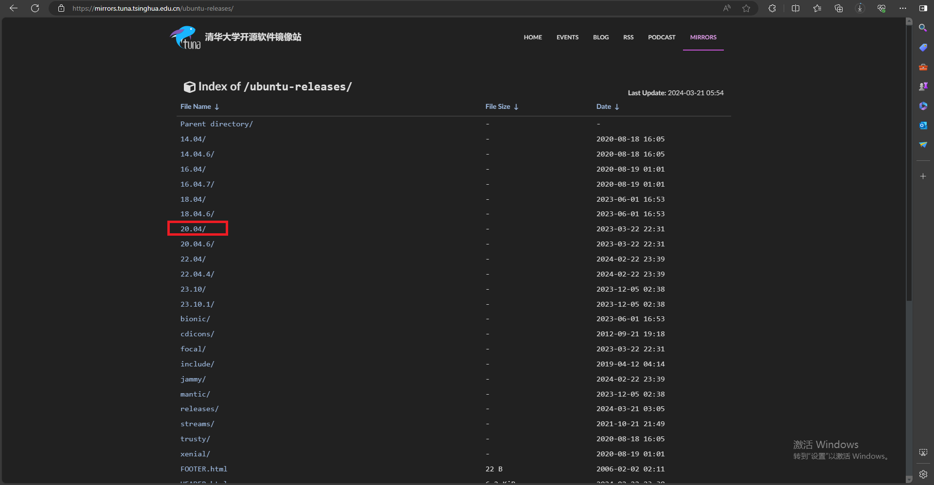Open the HOME navigation item

point(533,37)
